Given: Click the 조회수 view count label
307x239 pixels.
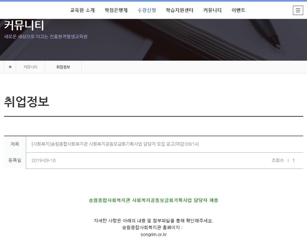Looking at the screenshot, I should coord(278,160).
